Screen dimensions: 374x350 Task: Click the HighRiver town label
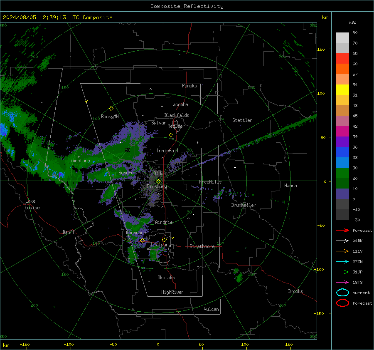[x=172, y=292]
